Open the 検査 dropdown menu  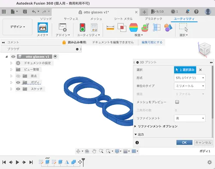click(138, 35)
